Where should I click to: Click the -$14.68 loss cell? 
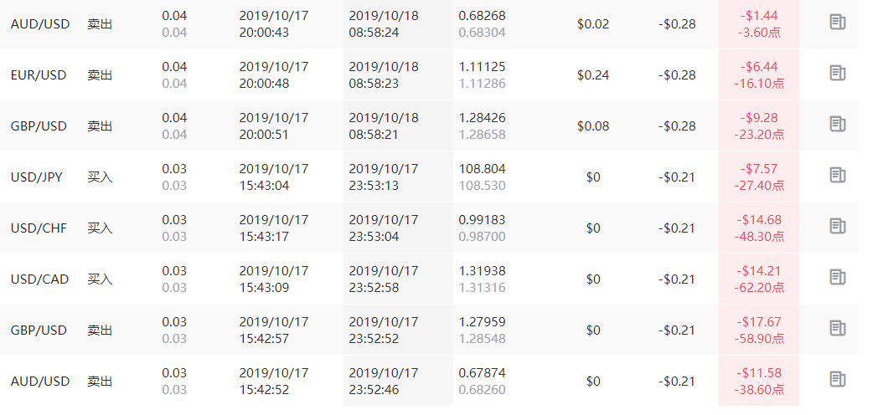[x=759, y=228]
